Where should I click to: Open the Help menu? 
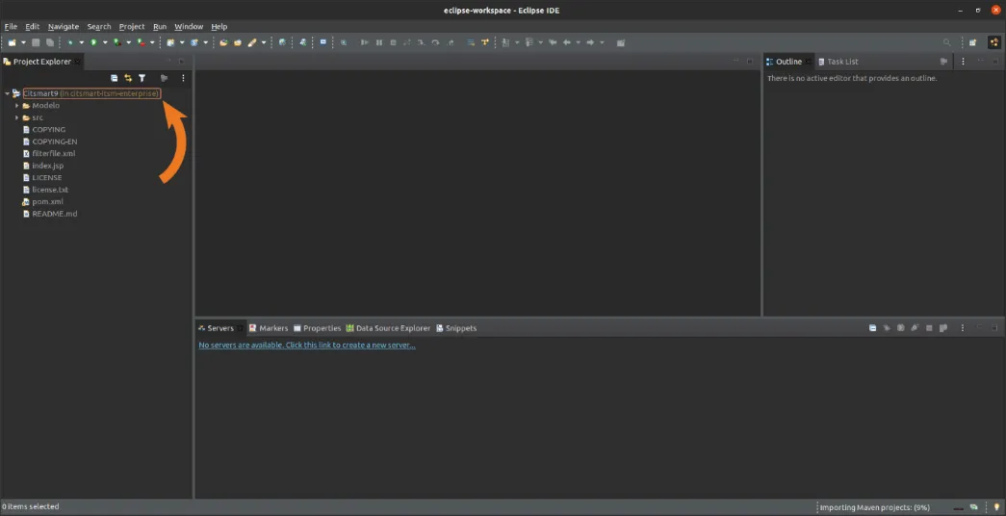(x=219, y=26)
